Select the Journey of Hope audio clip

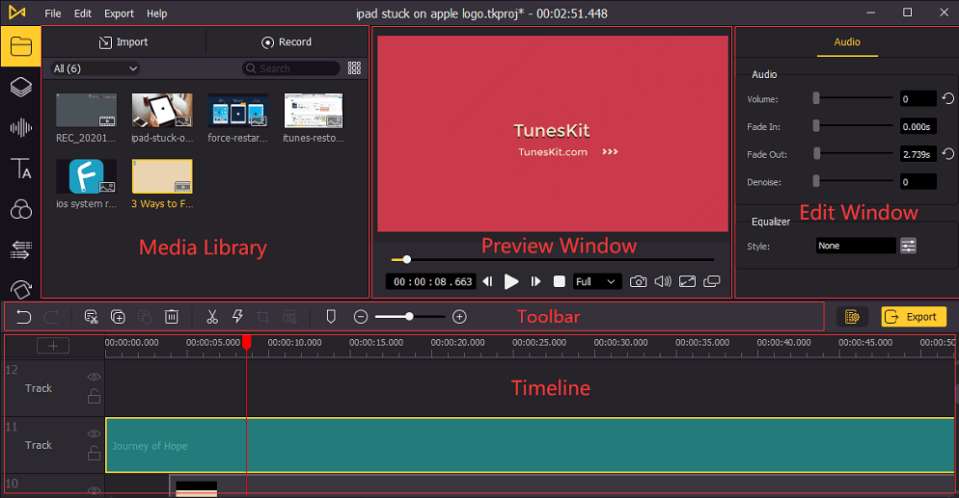pos(531,446)
